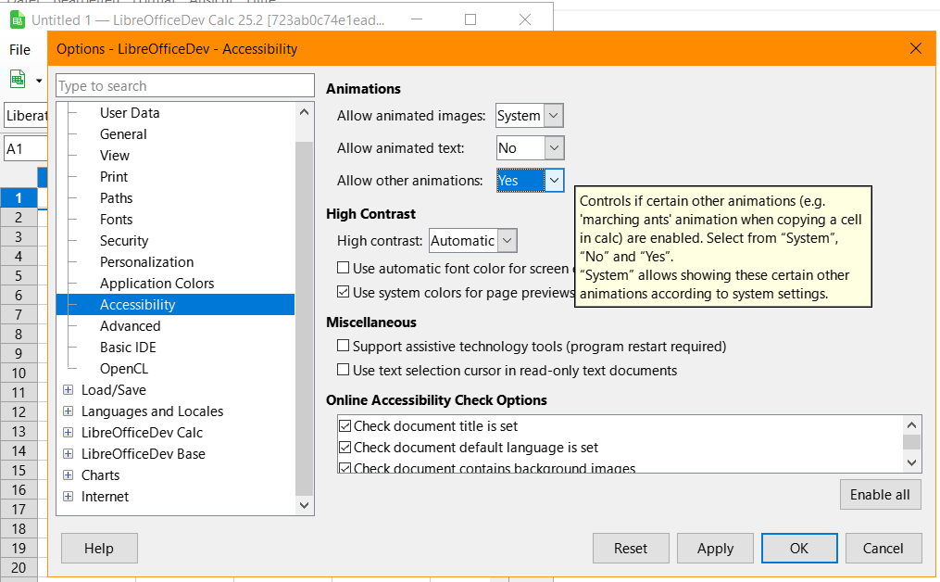Expand the Load/Save tree node
940x582 pixels.
click(x=69, y=390)
